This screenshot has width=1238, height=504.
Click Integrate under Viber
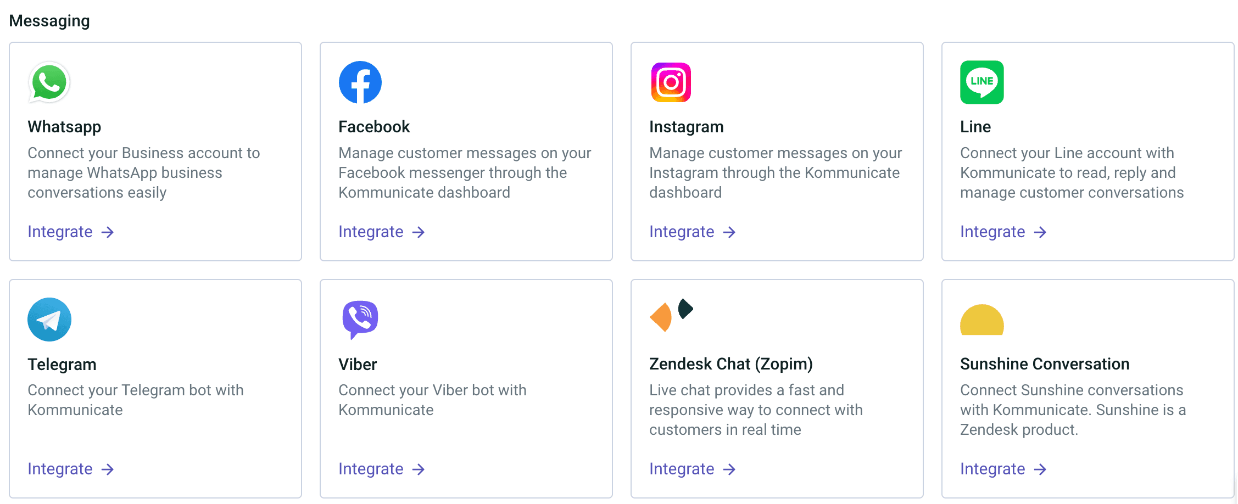pyautogui.click(x=371, y=469)
